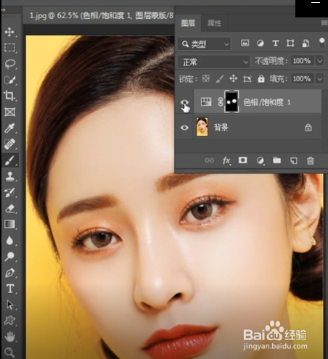328x359 pixels.
Task: Toggle lock all
Action: 261,78
